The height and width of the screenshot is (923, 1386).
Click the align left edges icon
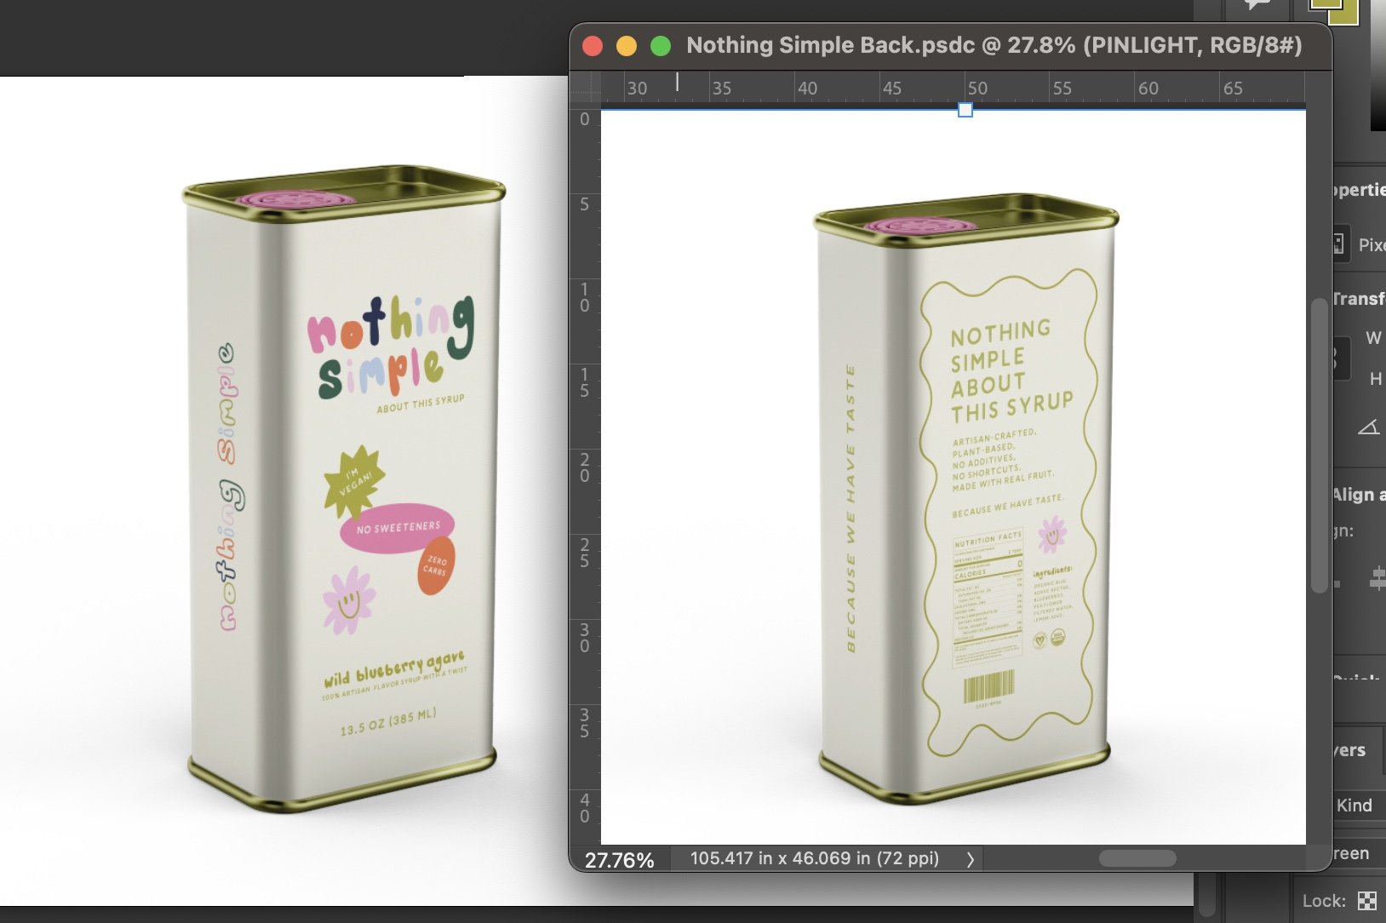coord(1337,583)
